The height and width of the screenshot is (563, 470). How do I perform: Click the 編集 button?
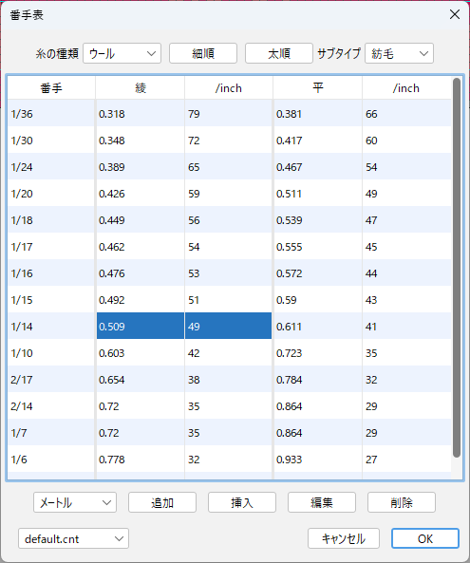click(x=322, y=502)
